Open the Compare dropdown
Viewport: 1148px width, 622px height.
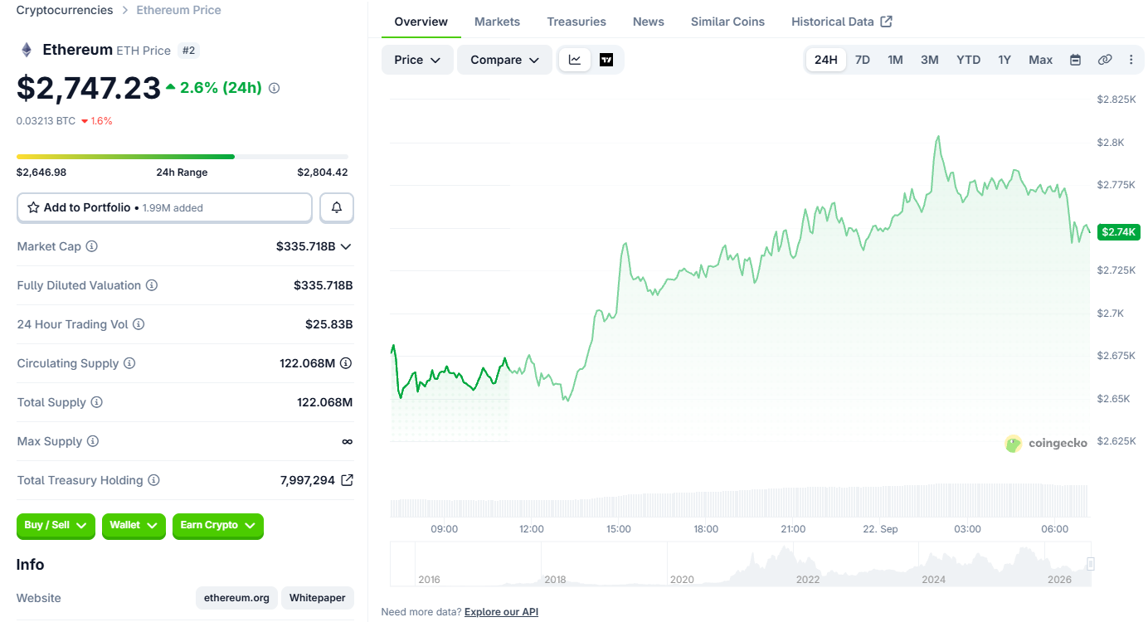(x=504, y=60)
